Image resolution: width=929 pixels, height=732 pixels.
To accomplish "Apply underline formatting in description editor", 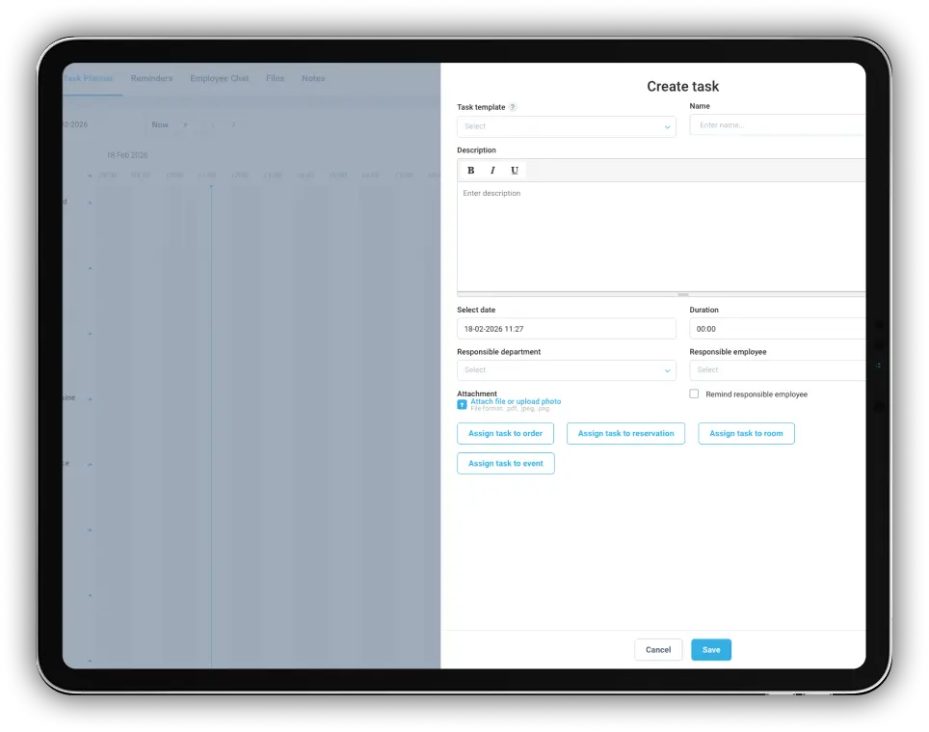I will coord(515,171).
